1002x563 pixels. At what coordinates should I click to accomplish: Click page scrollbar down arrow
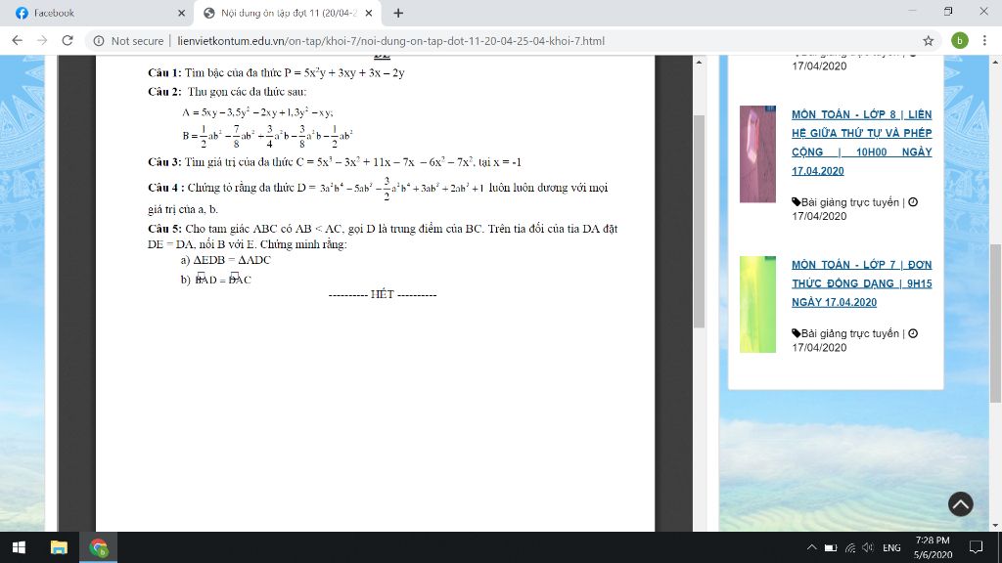pyautogui.click(x=995, y=525)
